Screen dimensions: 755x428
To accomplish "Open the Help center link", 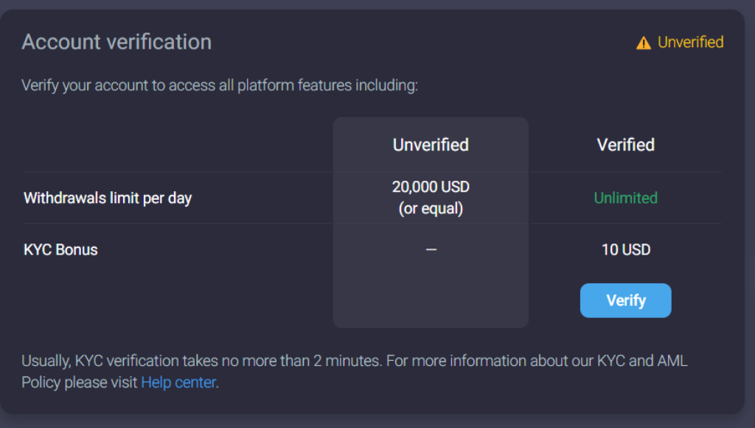I will (x=178, y=382).
